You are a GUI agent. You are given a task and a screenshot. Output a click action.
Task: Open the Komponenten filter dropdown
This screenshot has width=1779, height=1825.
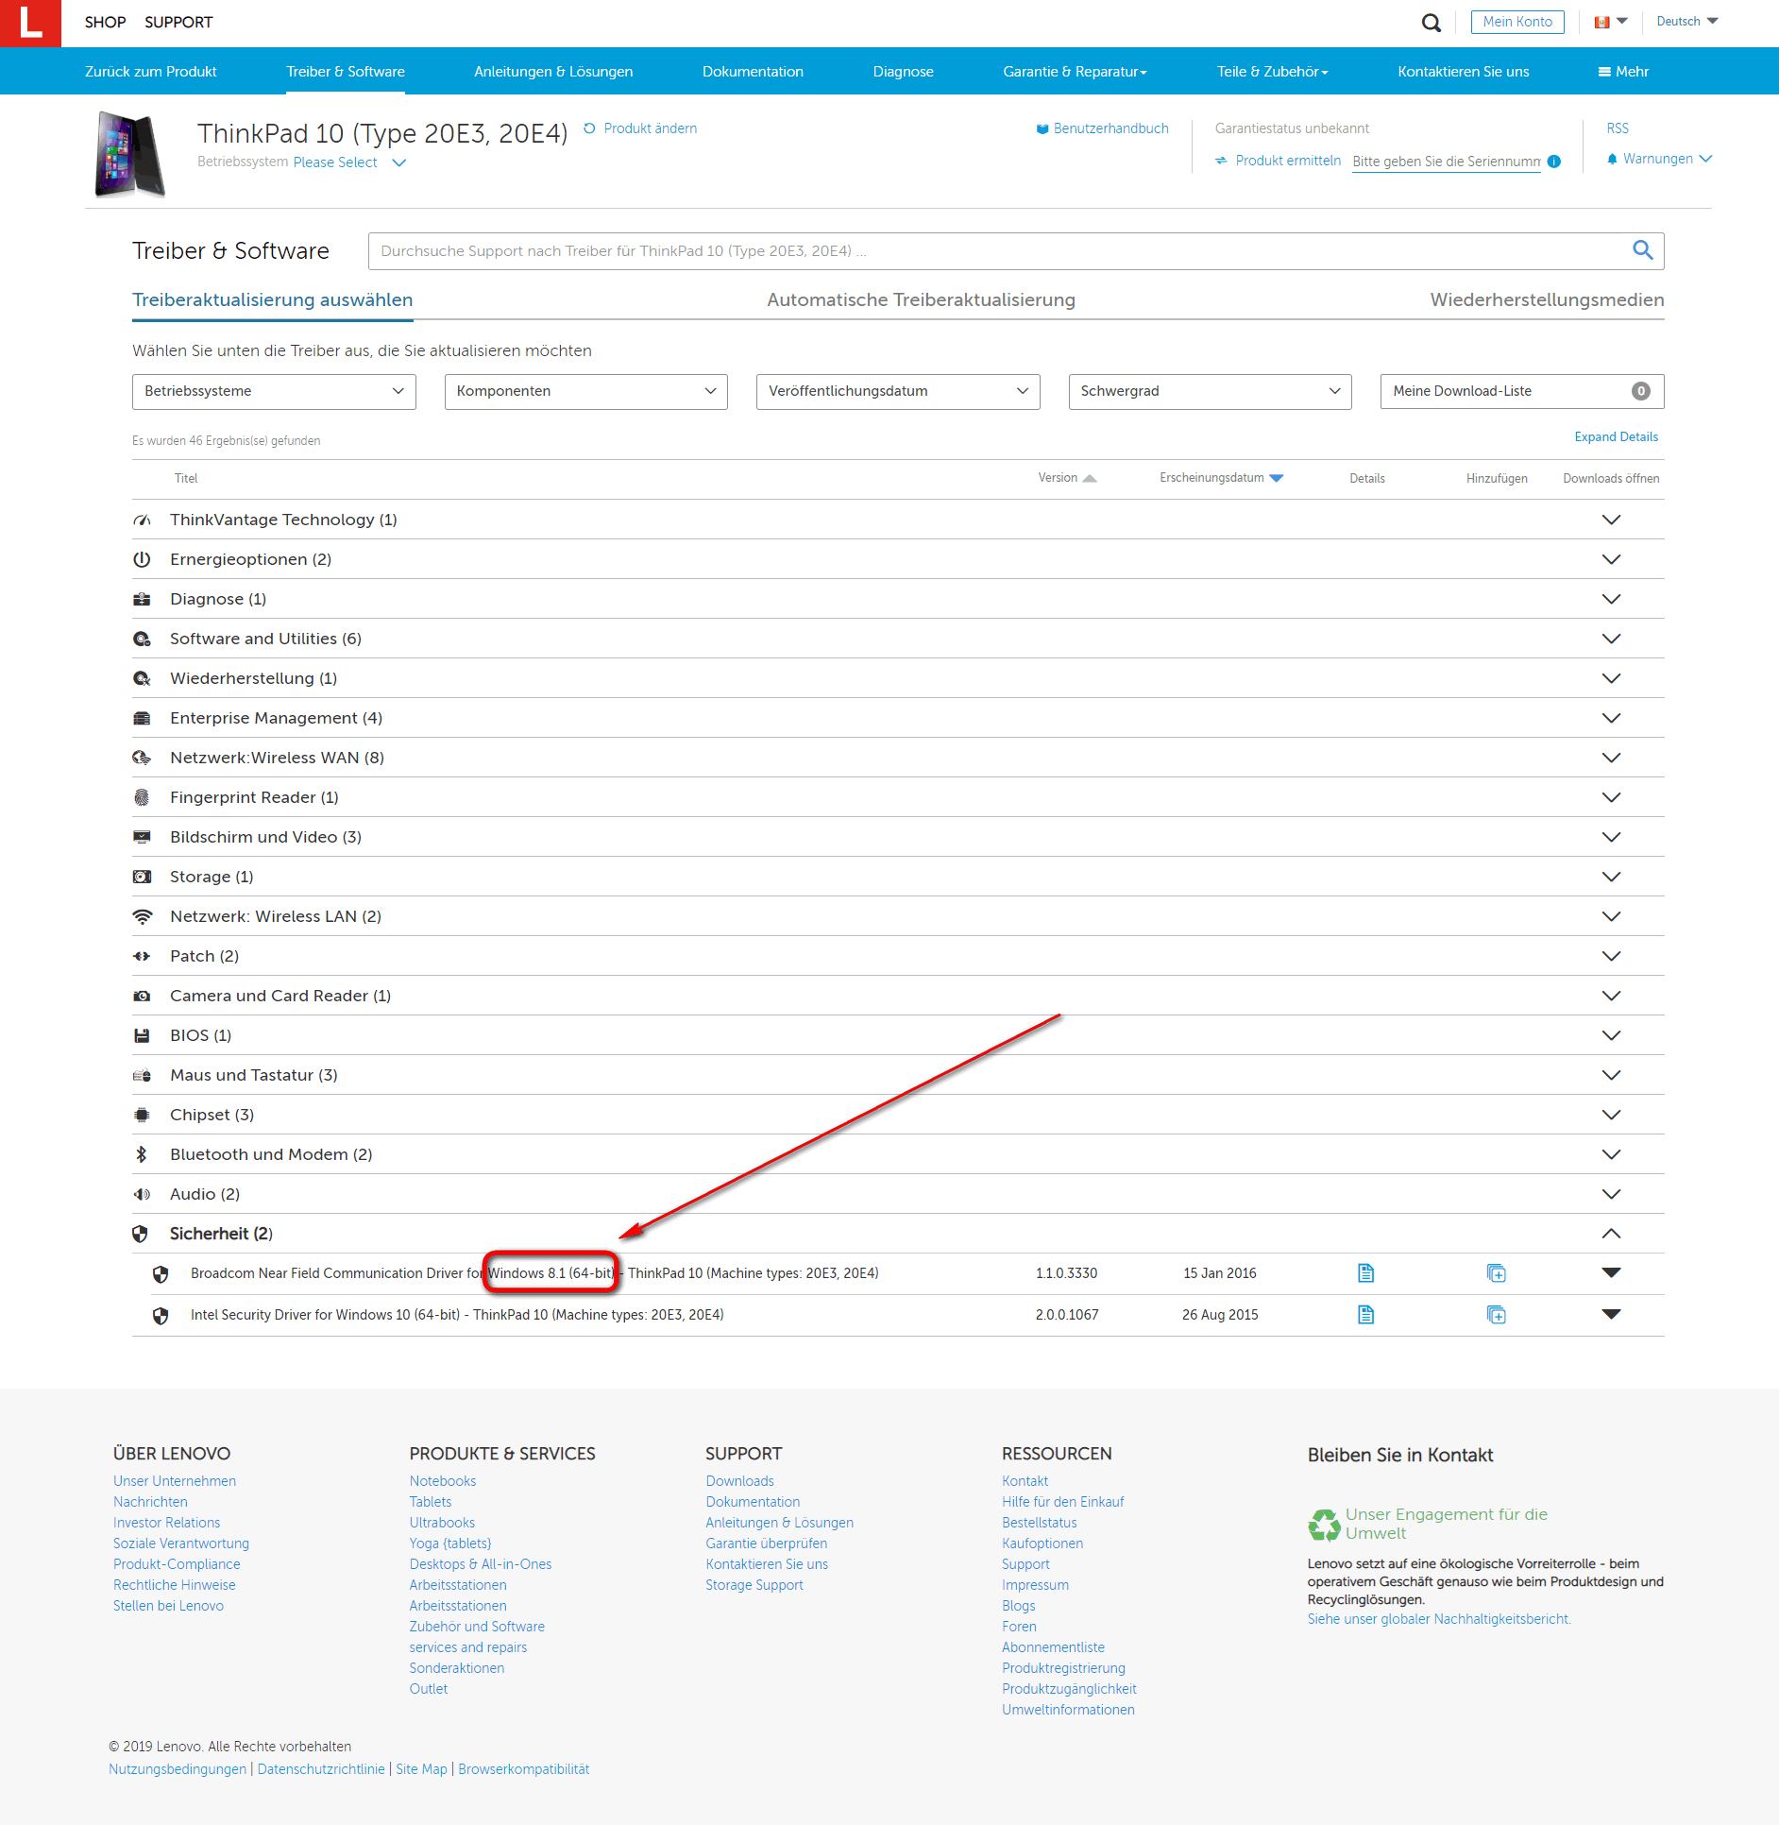[x=586, y=391]
